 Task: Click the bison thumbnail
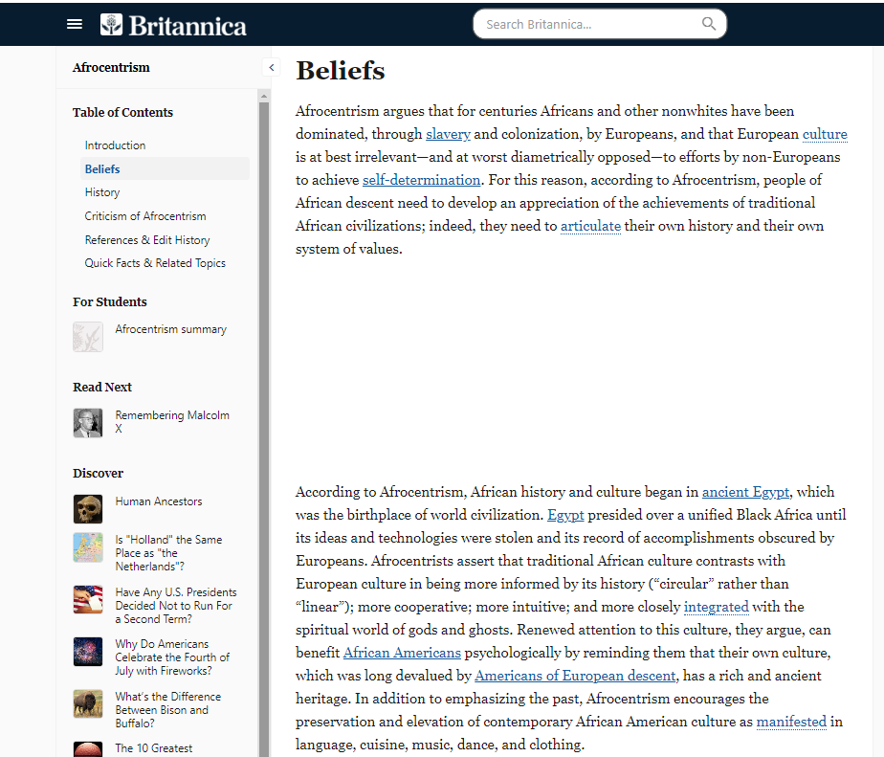pos(88,704)
